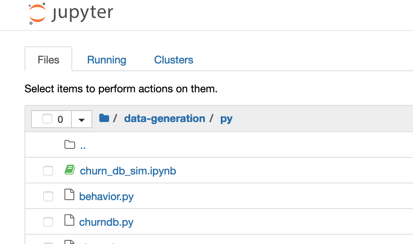Open the Running tab
Viewport: 413px width, 244px height.
pos(107,60)
